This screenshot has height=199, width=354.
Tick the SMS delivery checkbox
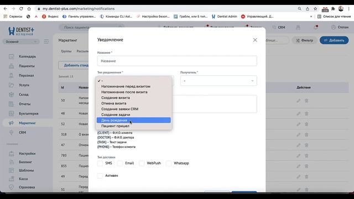point(100,163)
